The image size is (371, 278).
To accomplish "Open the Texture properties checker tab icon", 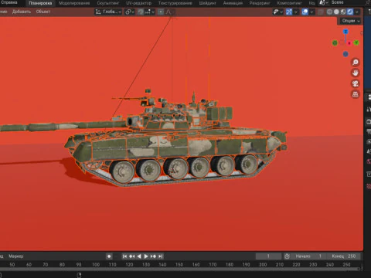I will (369, 186).
